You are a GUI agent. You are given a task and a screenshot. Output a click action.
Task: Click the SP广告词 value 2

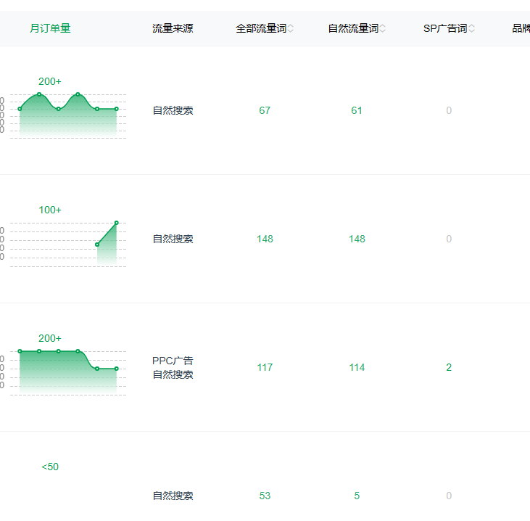click(449, 367)
